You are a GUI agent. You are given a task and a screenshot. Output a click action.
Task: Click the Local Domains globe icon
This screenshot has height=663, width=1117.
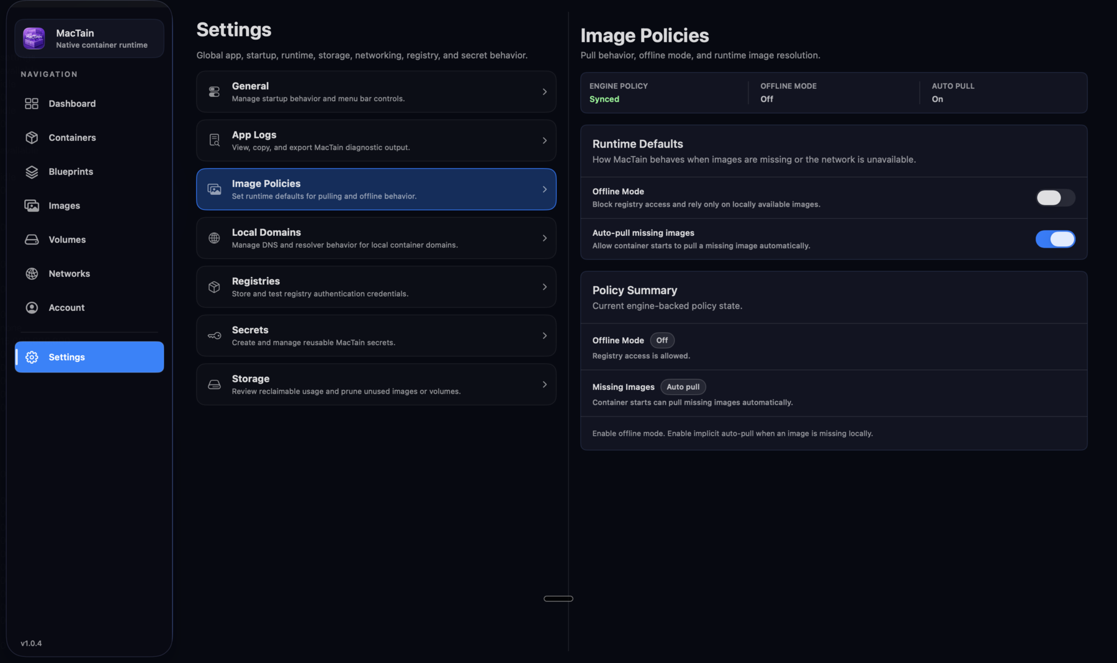tap(214, 238)
